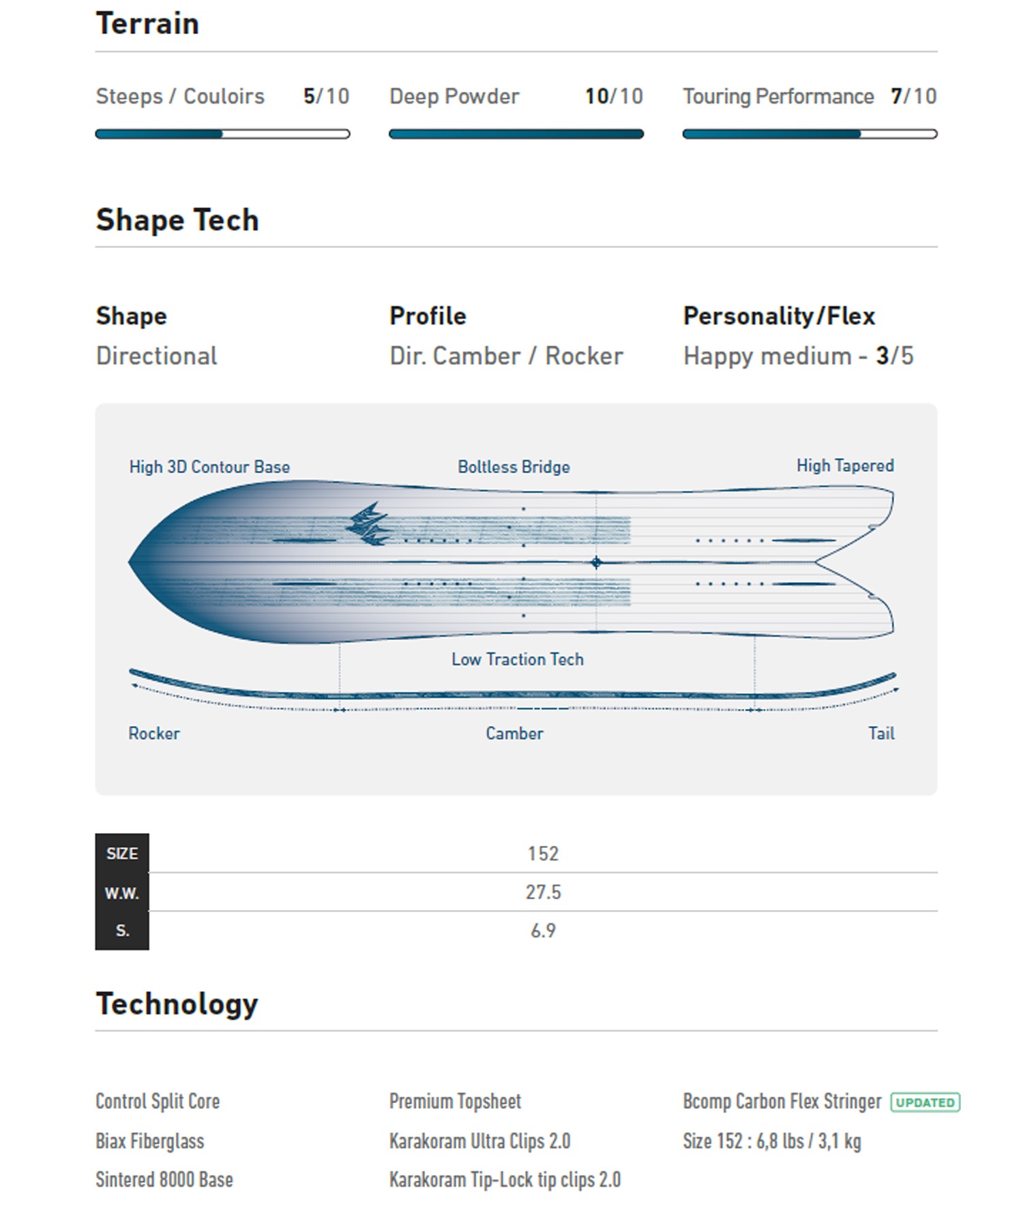This screenshot has height=1227, width=1023.
Task: Click the Boltless Bridge diagram label
Action: coord(514,467)
